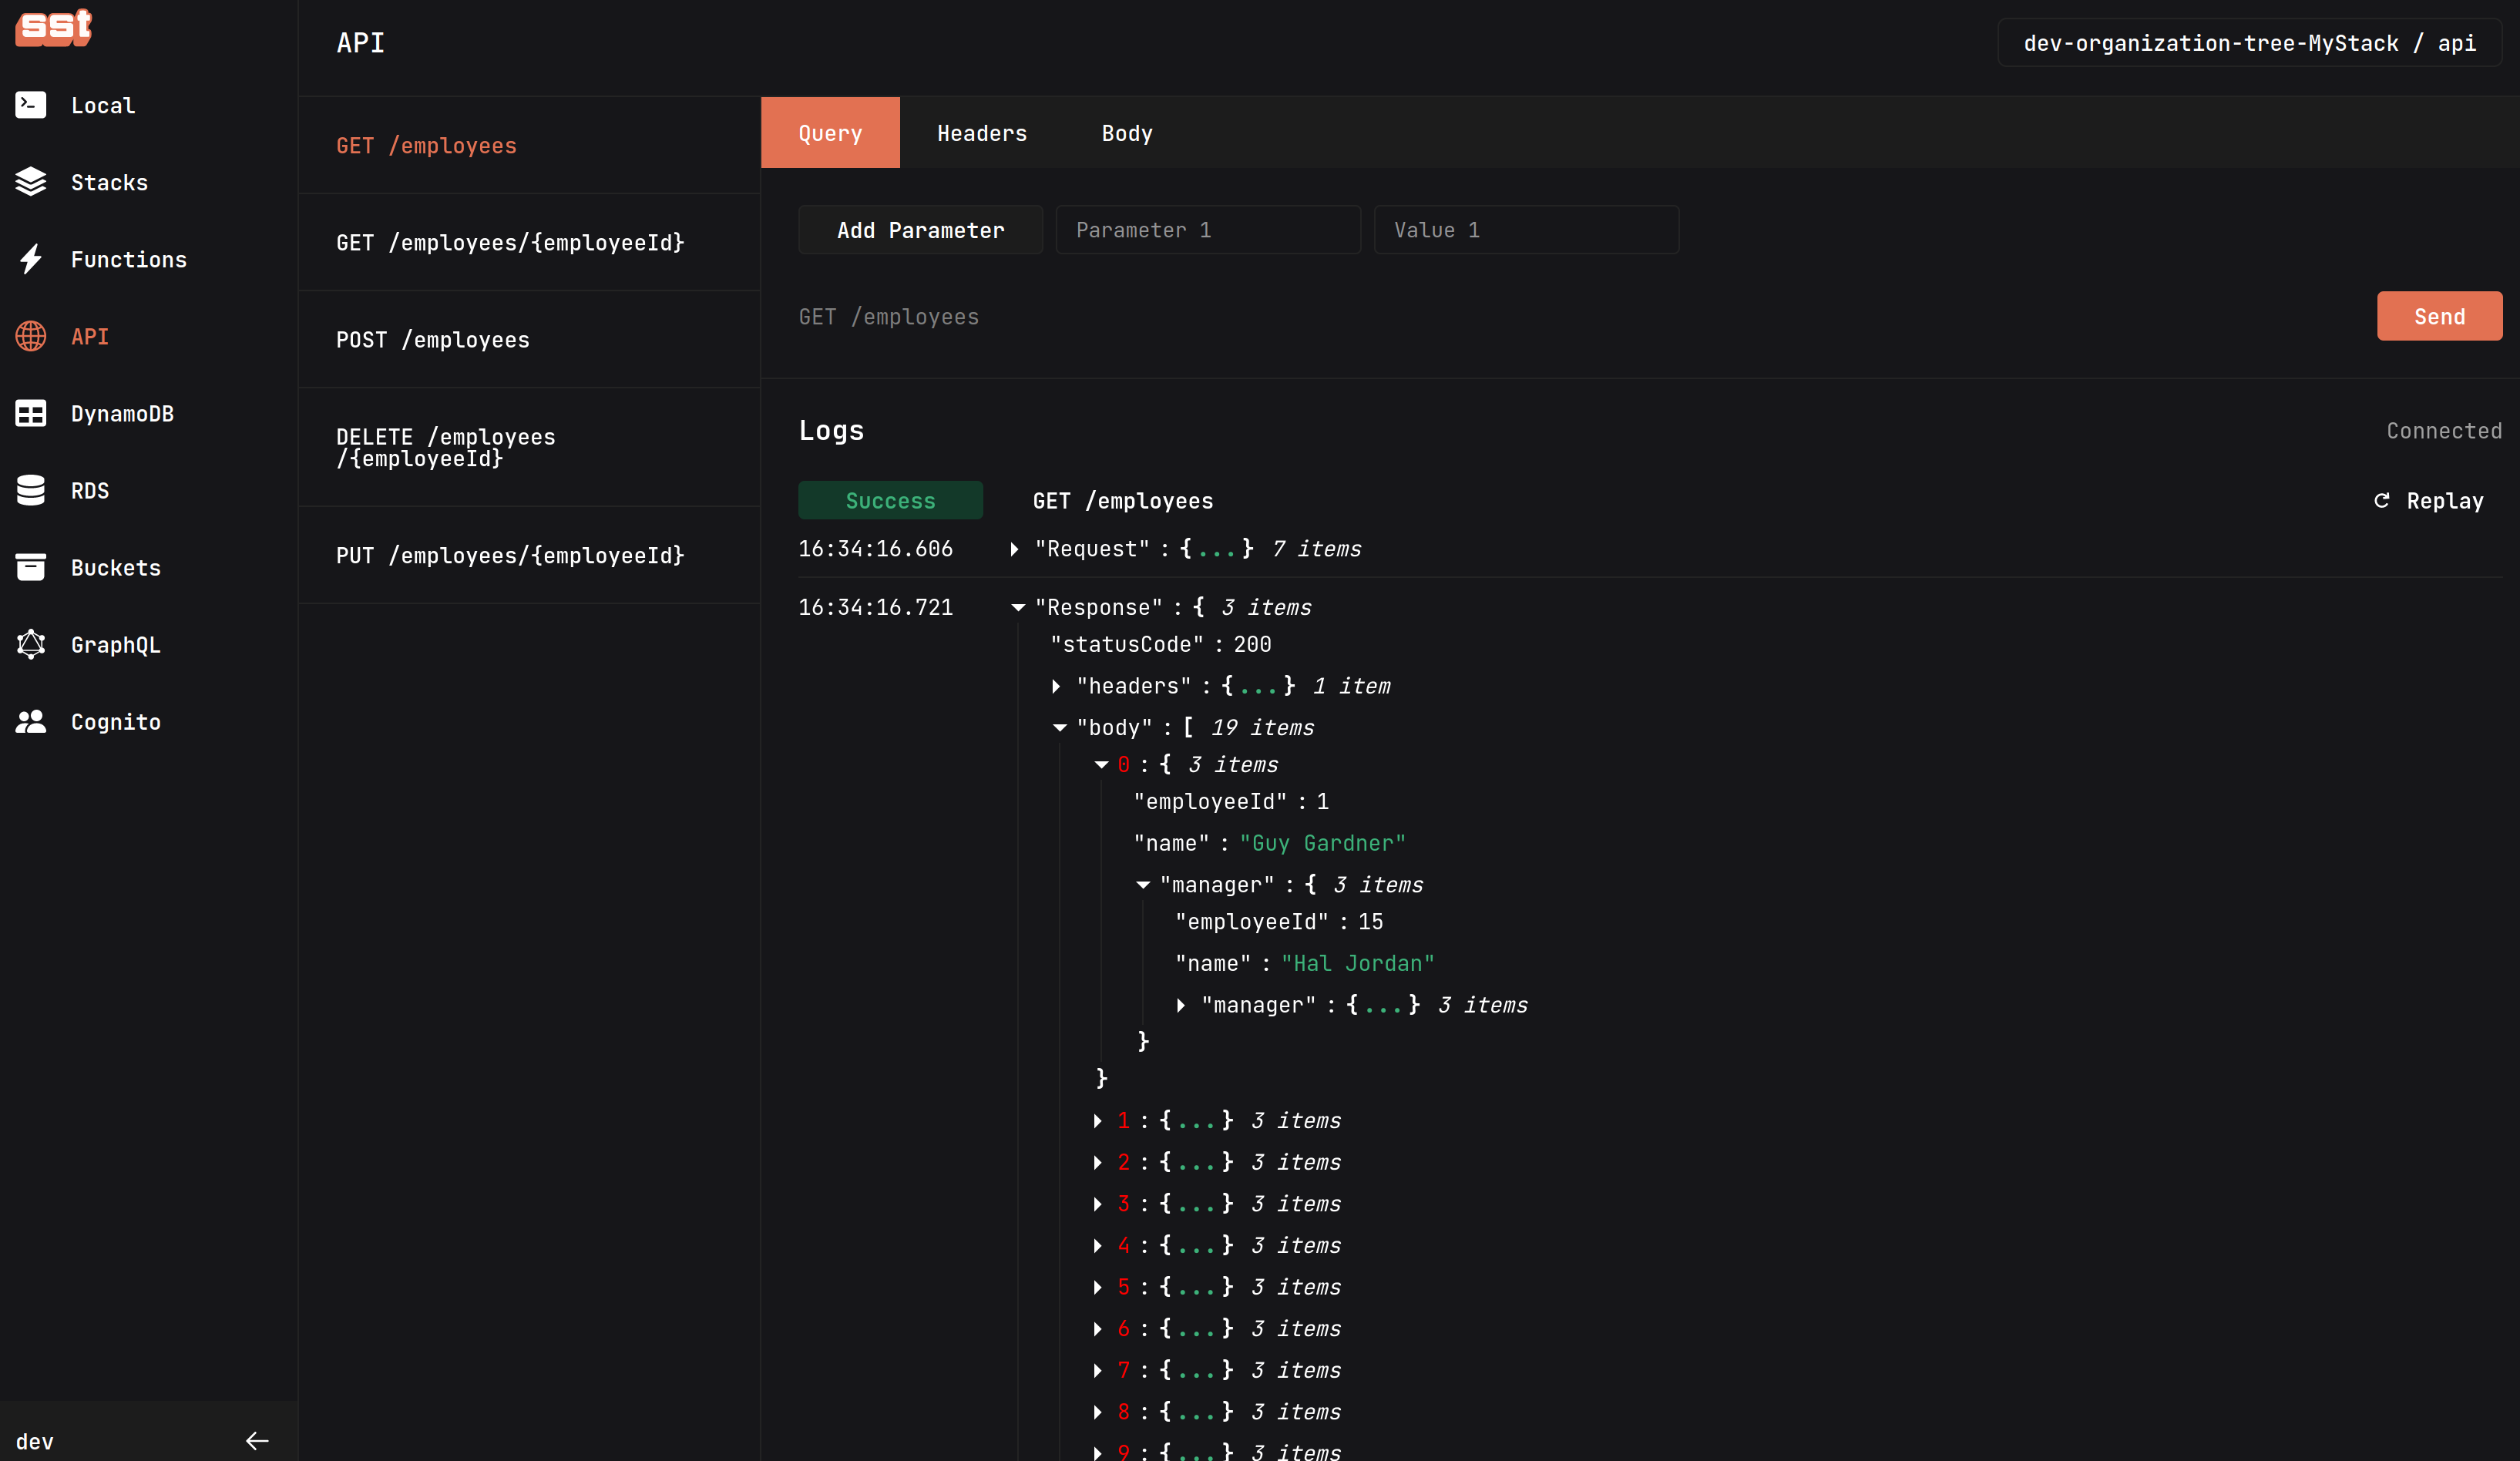2520x1461 pixels.
Task: Expand the nested "manager" under Hal Jordan
Action: (1181, 1005)
